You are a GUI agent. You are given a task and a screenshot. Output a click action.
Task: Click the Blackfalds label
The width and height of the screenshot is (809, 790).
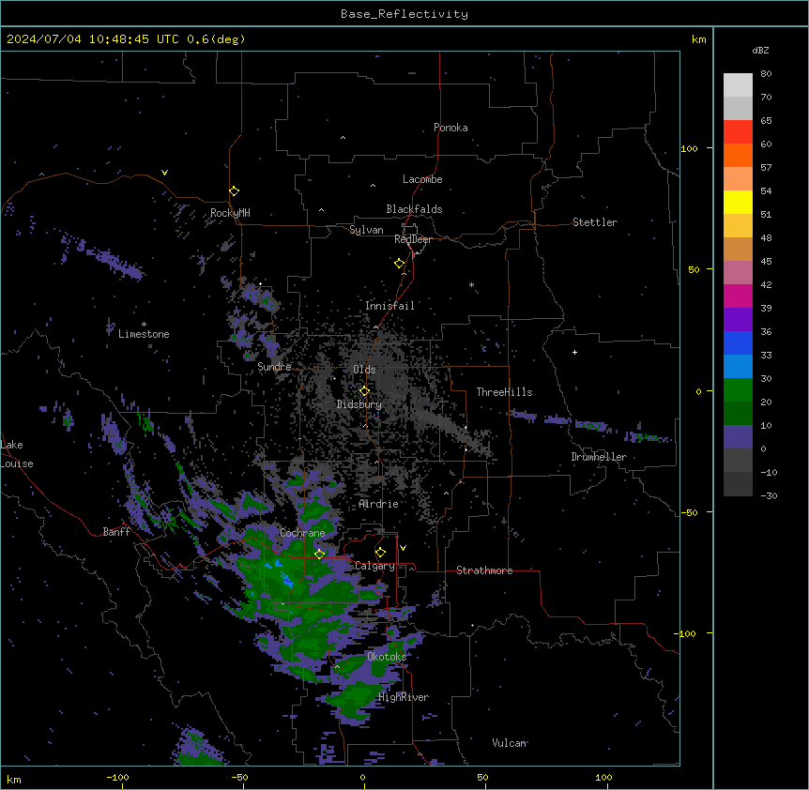click(x=414, y=209)
